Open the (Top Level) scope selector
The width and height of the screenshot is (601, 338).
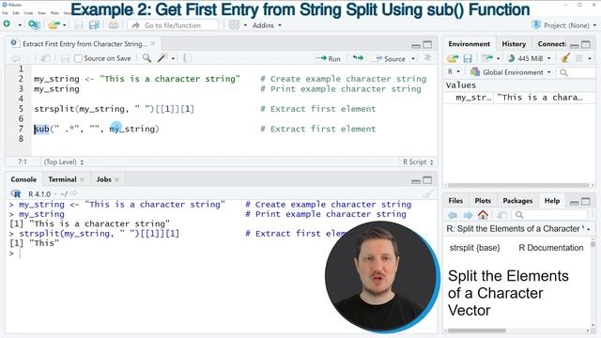click(64, 162)
